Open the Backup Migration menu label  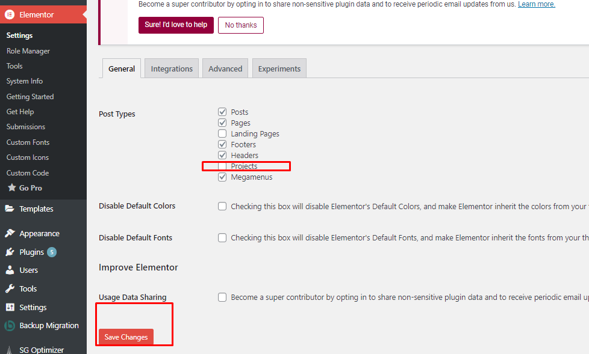(x=49, y=326)
